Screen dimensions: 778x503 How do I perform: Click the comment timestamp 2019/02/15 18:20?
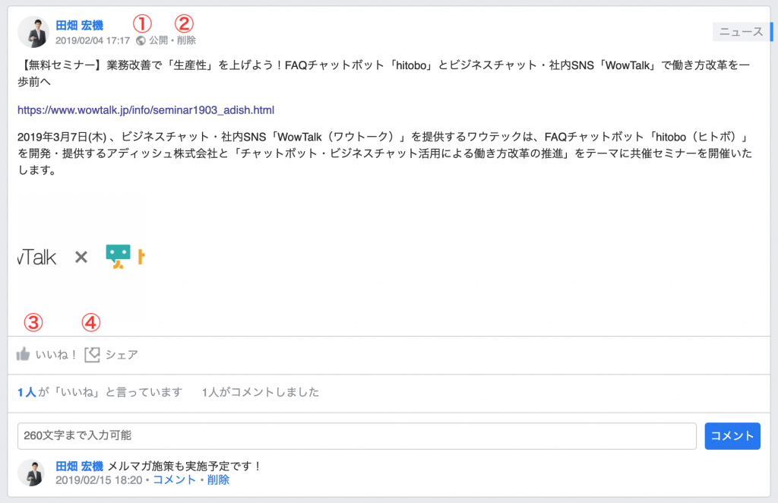[x=99, y=480]
